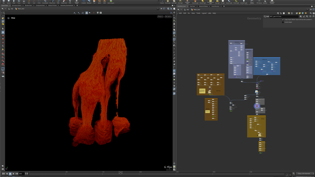Viewport: 315px width, 177px height.
Task: Click the Camera shelf tool
Action: click(162, 2)
